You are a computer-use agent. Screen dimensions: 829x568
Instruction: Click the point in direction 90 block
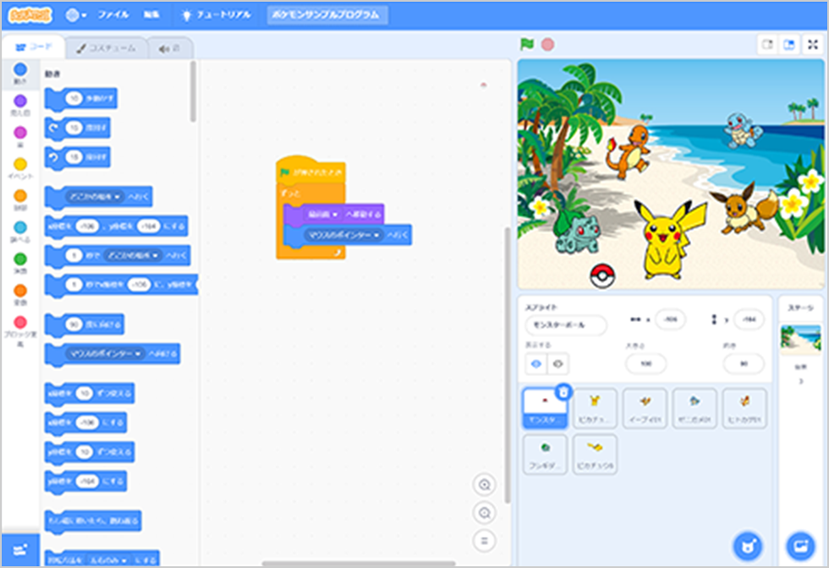tap(85, 325)
